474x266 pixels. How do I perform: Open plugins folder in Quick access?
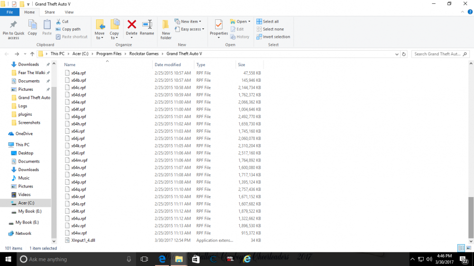pyautogui.click(x=25, y=114)
